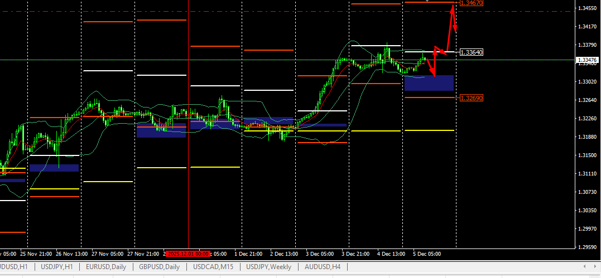Click the 27 Nov 21:00 time label
This screenshot has height=278, width=601.
click(143, 253)
